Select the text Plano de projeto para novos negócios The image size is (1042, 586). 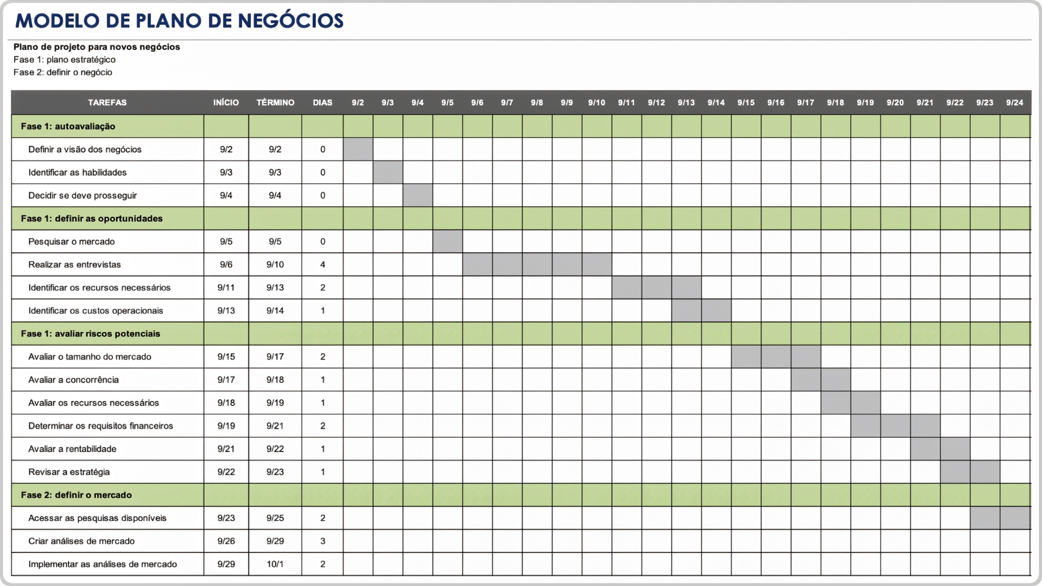97,47
